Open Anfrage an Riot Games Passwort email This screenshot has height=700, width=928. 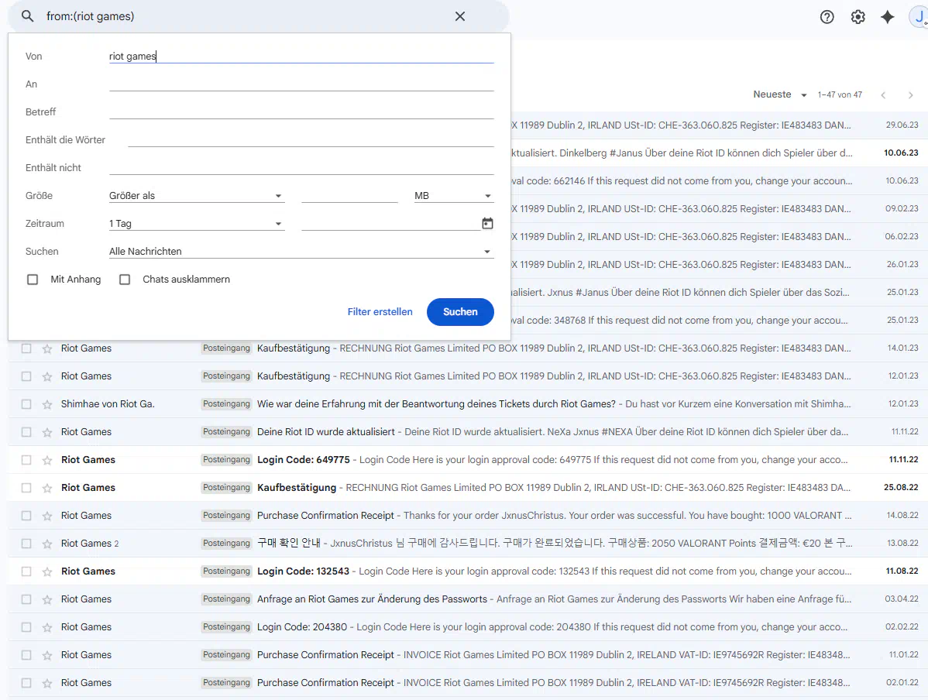coord(463,599)
